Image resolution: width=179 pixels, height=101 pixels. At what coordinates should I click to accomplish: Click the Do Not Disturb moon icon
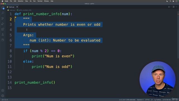coord(167,1)
